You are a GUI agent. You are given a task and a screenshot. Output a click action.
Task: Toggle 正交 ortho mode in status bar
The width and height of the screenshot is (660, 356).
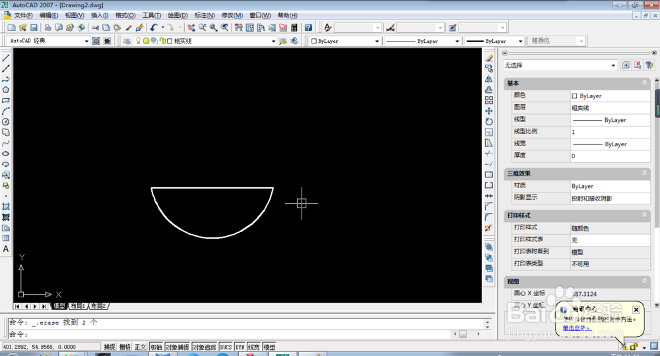[x=140, y=347]
